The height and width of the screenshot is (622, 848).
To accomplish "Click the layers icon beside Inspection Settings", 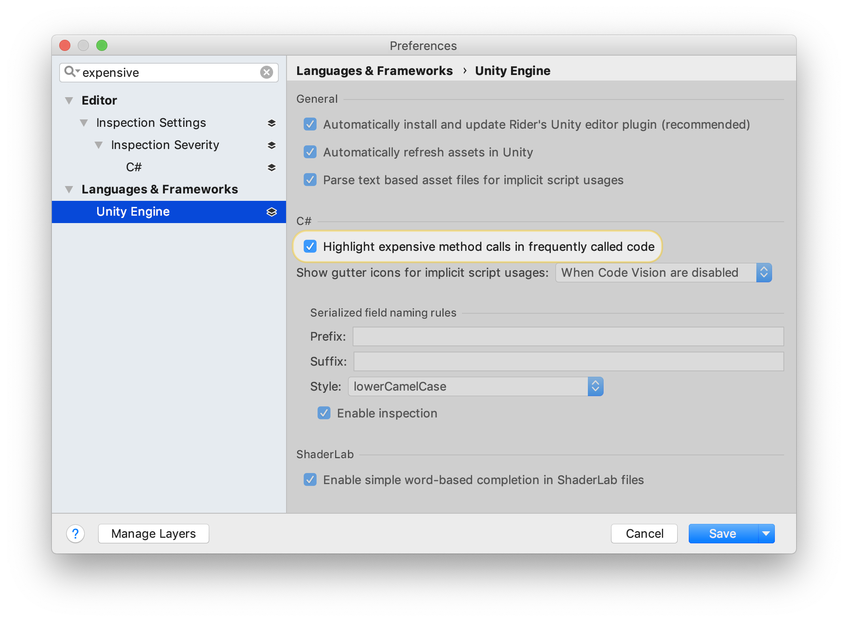I will coord(272,123).
